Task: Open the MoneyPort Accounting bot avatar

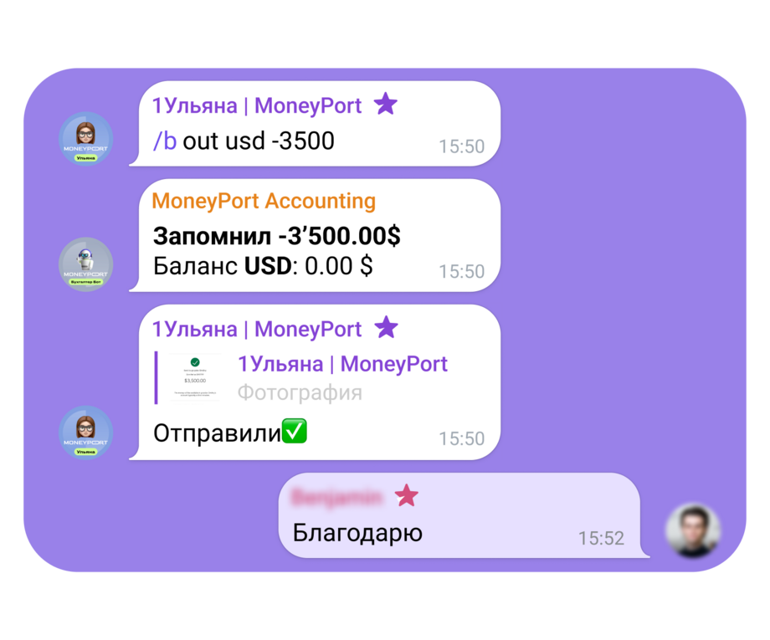Action: click(x=86, y=264)
